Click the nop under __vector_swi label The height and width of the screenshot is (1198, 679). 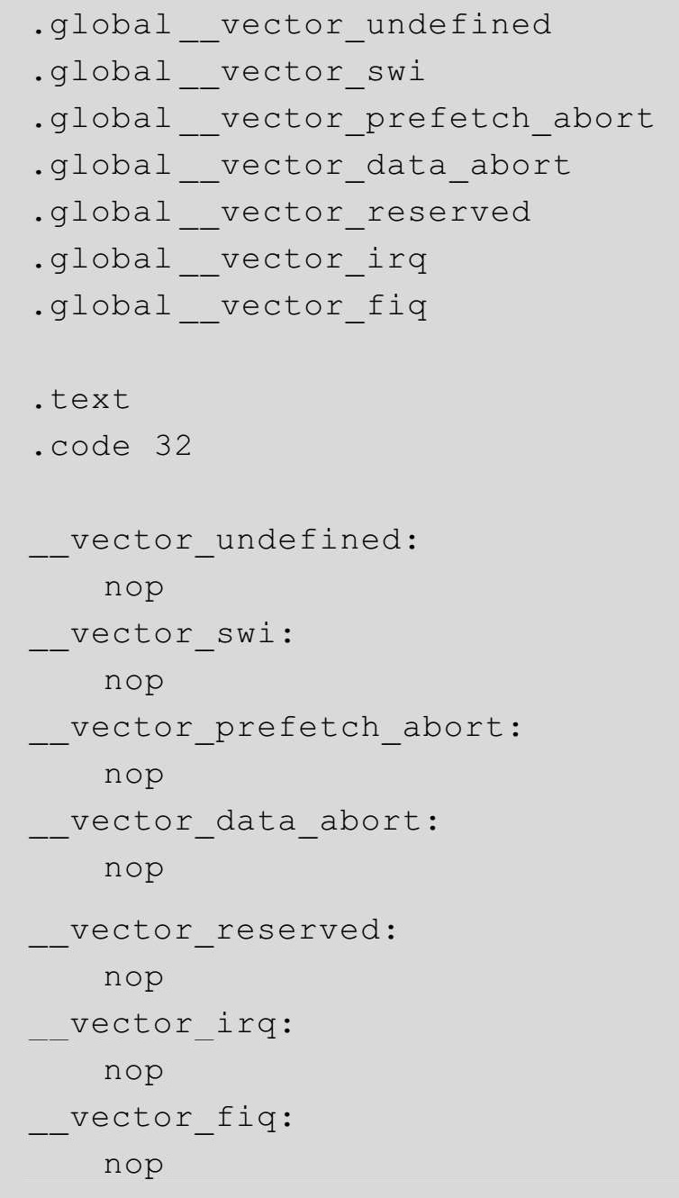pyautogui.click(x=133, y=681)
